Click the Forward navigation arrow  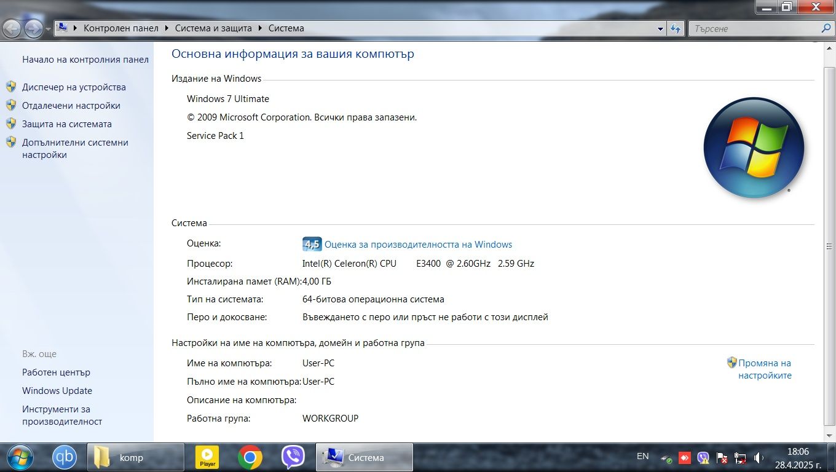(33, 28)
